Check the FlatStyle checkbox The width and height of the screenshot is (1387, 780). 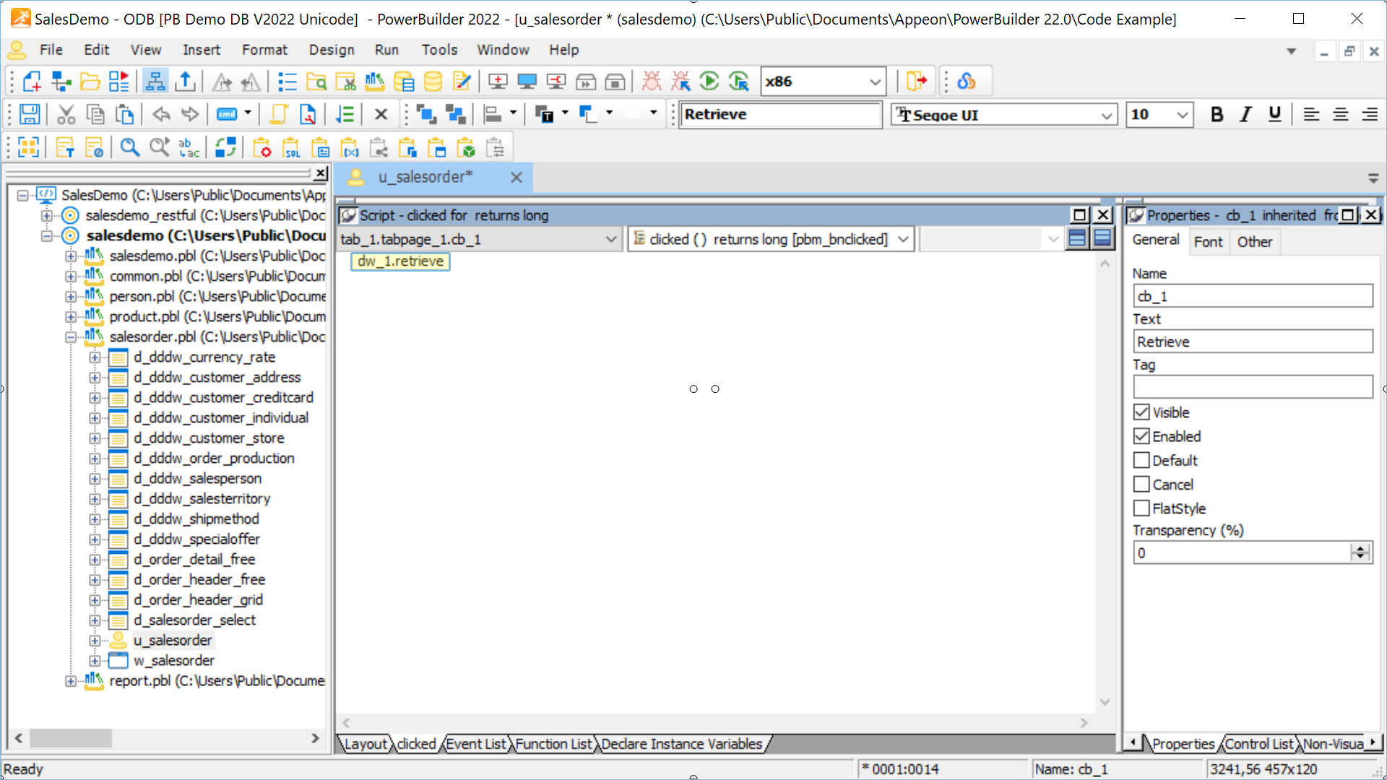1141,508
